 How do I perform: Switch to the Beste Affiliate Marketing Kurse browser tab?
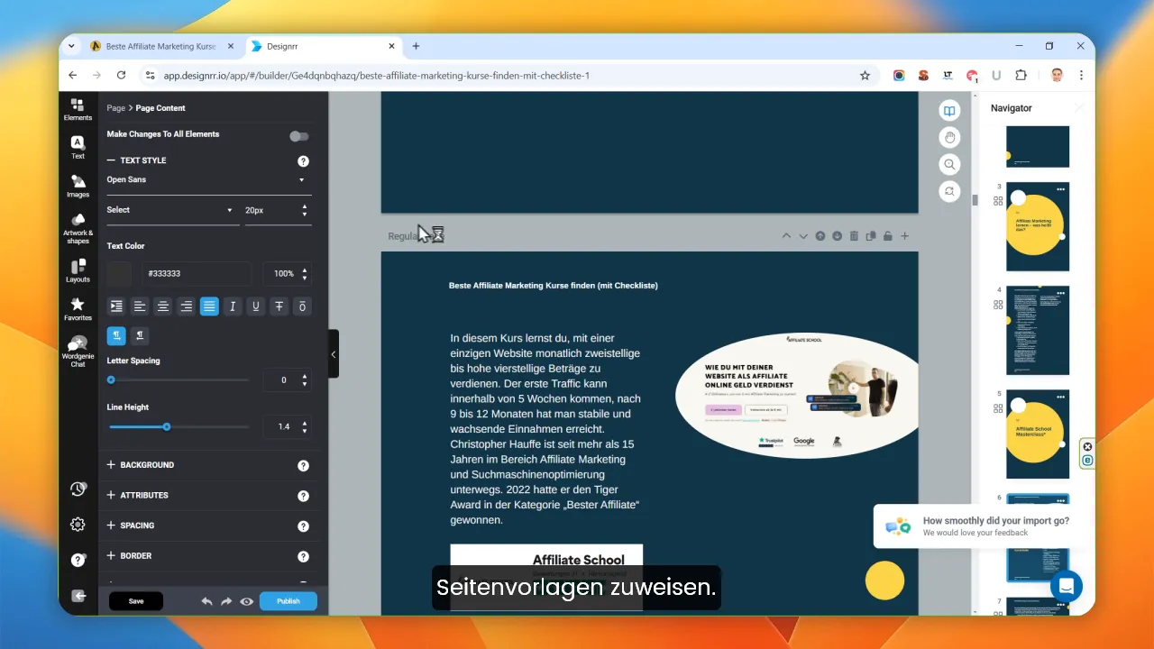160,46
